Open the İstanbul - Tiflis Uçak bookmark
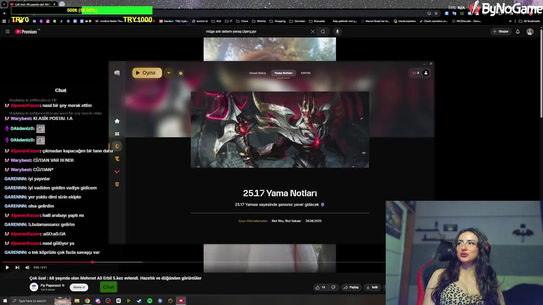This screenshot has height=305, width=543. pyautogui.click(x=174, y=21)
